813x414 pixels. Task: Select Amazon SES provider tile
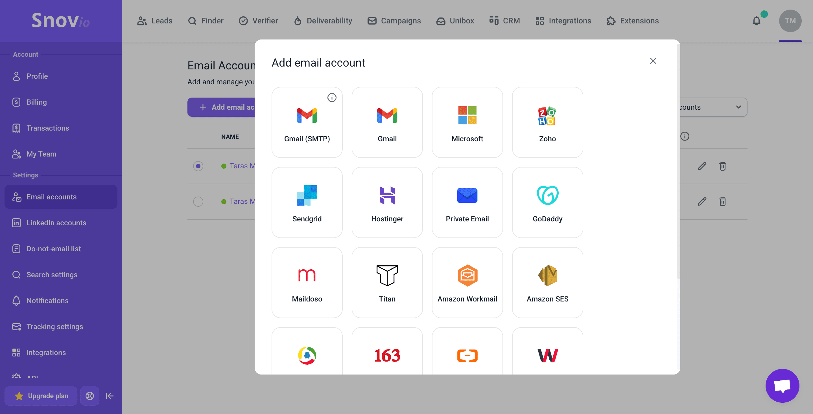(547, 283)
